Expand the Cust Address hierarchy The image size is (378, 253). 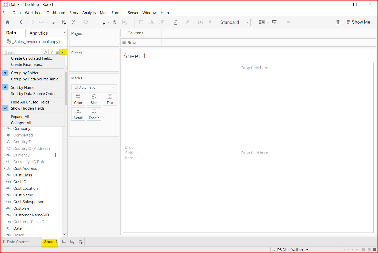[x=4, y=168]
